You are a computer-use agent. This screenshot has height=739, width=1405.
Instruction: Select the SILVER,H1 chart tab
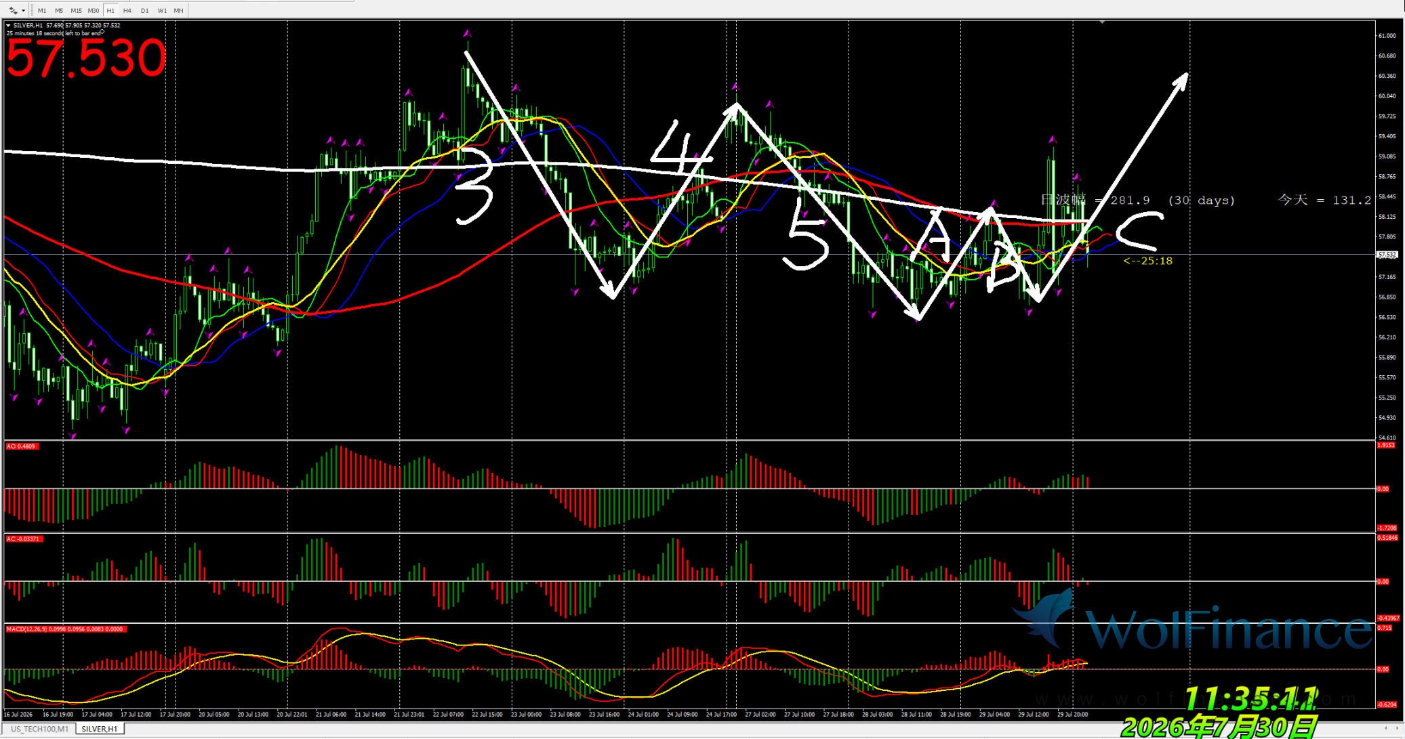(x=100, y=729)
